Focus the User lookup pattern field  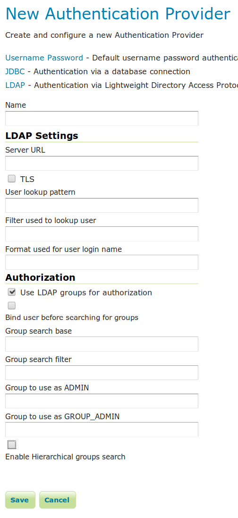pyautogui.click(x=102, y=205)
